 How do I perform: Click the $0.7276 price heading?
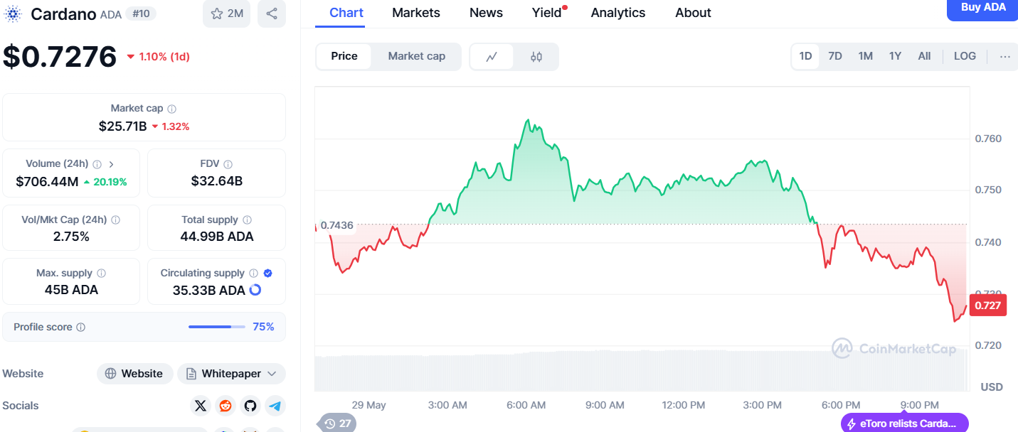tap(60, 56)
